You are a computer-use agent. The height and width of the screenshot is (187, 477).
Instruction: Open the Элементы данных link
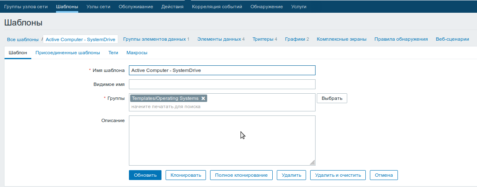221,39
